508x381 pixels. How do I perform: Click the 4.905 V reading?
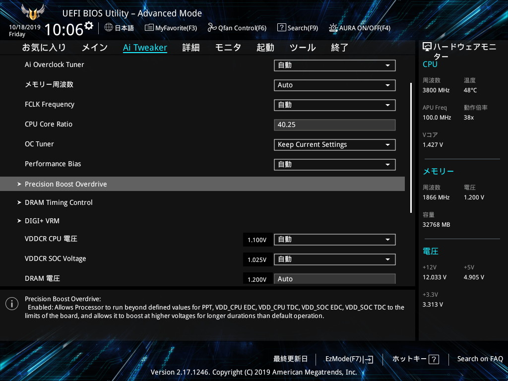474,277
